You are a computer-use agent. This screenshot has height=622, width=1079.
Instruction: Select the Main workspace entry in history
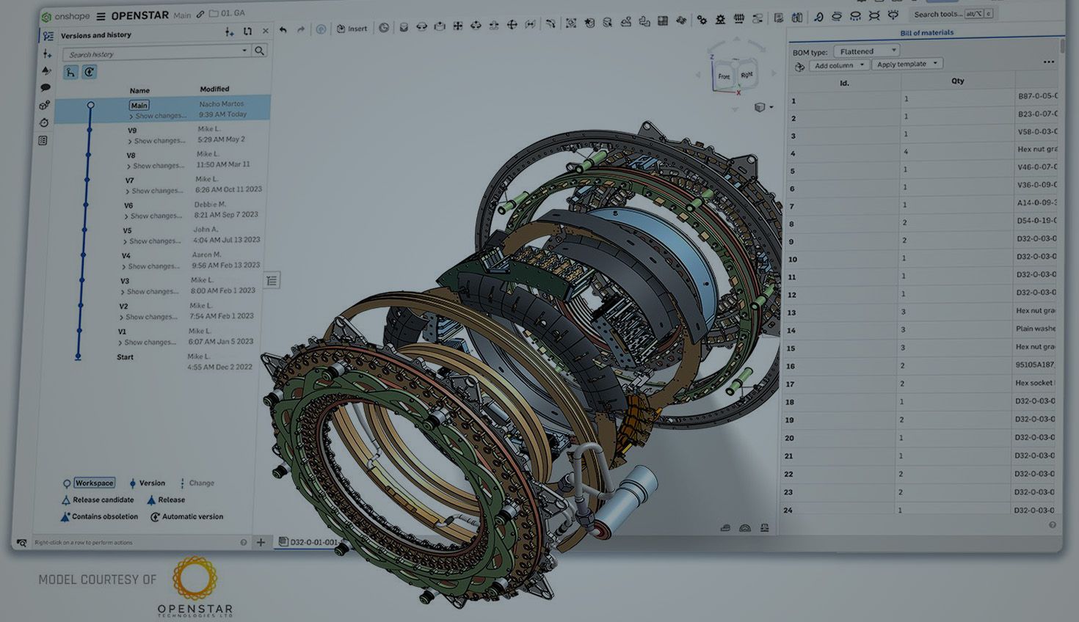(138, 105)
